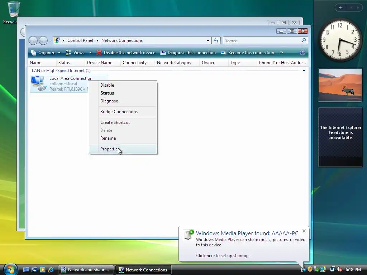Open the network tray icon

coord(333,269)
